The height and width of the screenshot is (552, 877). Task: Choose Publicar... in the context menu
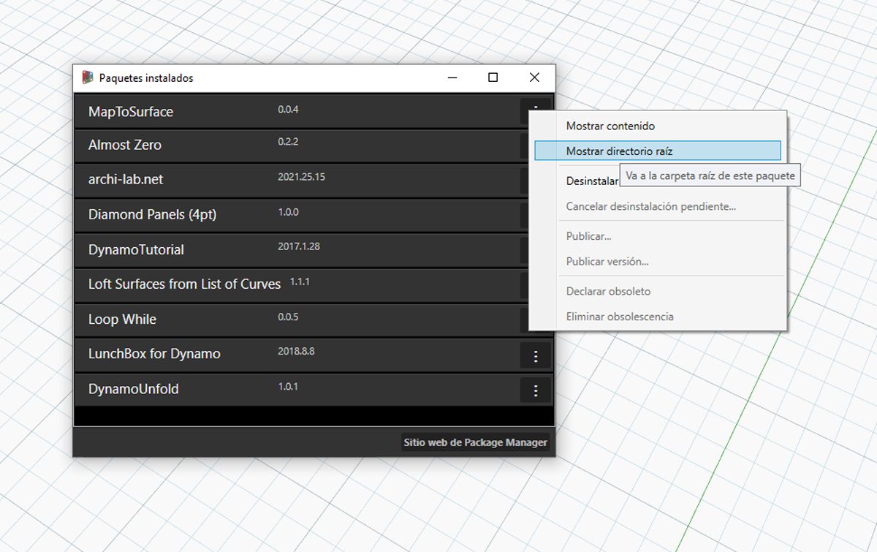658,236
